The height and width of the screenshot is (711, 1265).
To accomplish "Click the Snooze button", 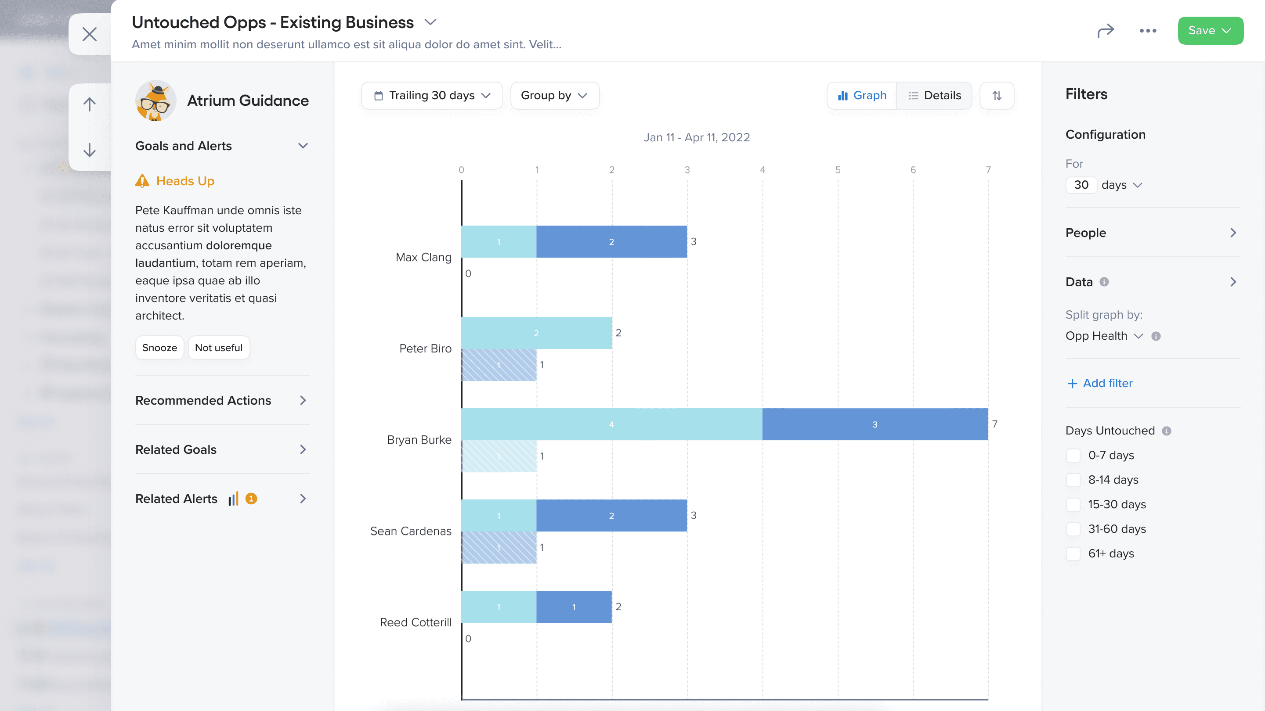I will pyautogui.click(x=159, y=348).
